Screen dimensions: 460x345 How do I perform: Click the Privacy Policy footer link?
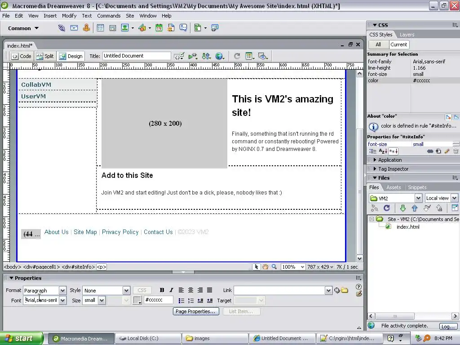click(x=120, y=232)
